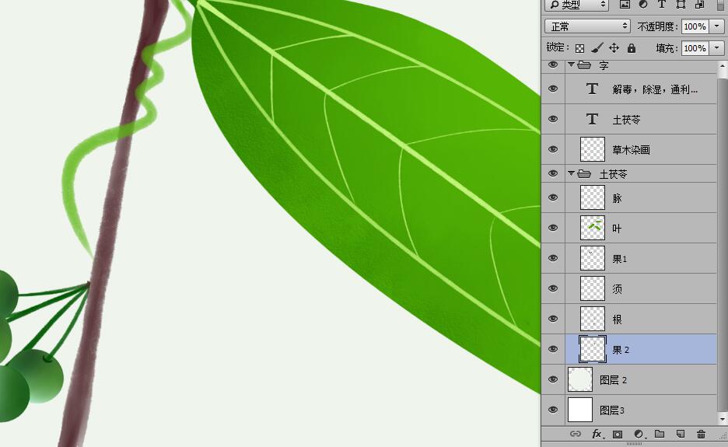The image size is (728, 447).
Task: Collapse the 字 group triangle
Action: click(571, 65)
